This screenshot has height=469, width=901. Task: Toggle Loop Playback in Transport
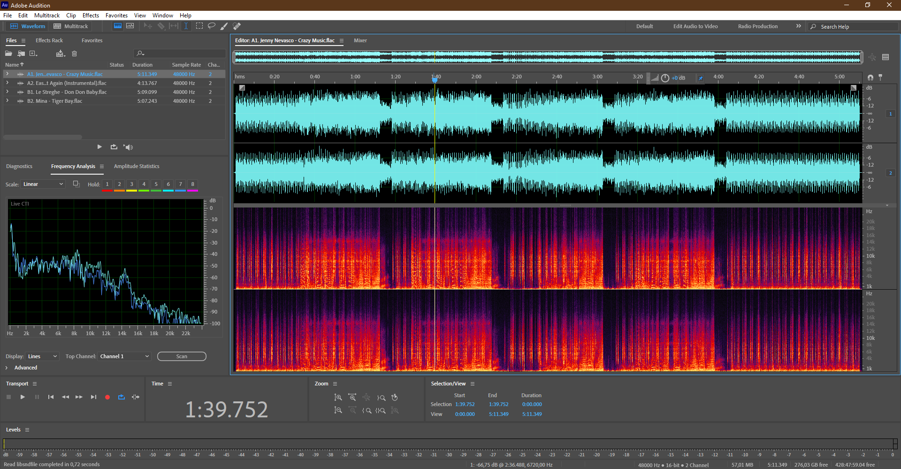[x=122, y=397]
